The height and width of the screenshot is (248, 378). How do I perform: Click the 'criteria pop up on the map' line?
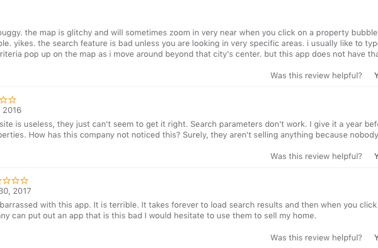189,54
